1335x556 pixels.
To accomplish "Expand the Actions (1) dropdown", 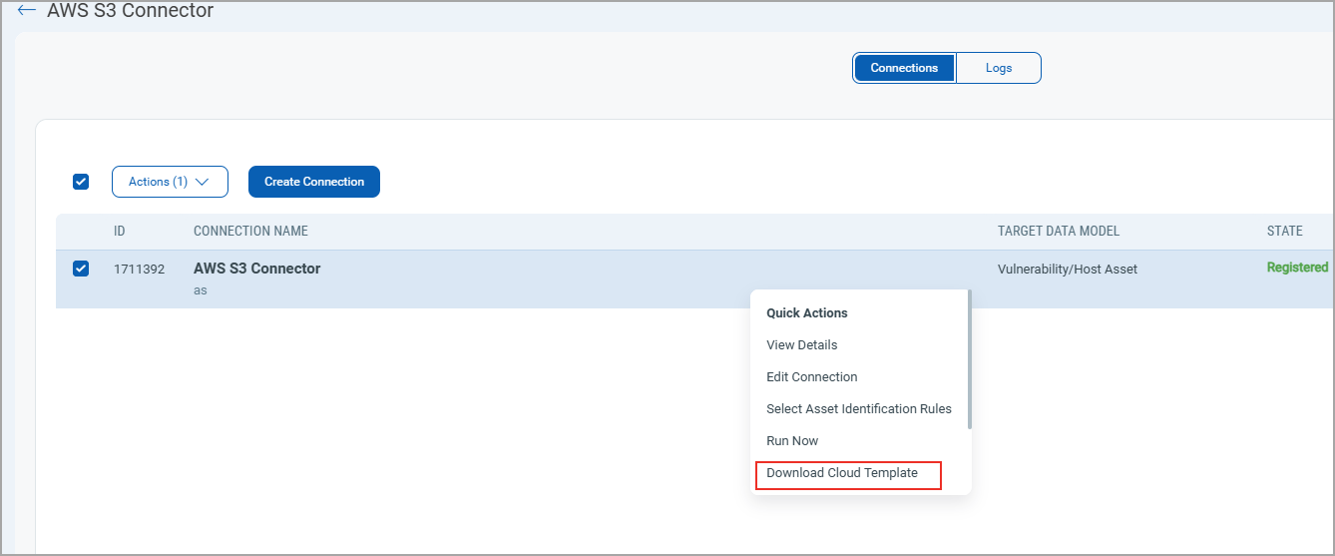I will (x=170, y=182).
